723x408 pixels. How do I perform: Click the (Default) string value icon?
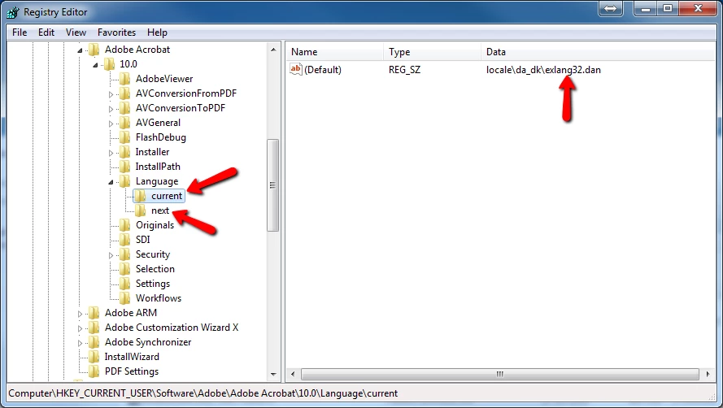pyautogui.click(x=295, y=69)
